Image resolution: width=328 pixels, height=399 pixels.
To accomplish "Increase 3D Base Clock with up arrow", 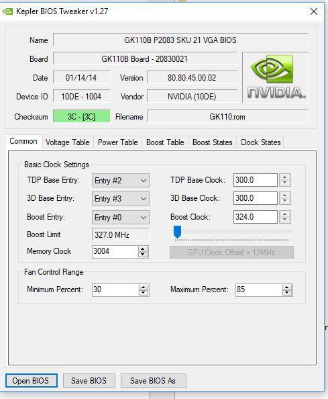I will [x=285, y=195].
